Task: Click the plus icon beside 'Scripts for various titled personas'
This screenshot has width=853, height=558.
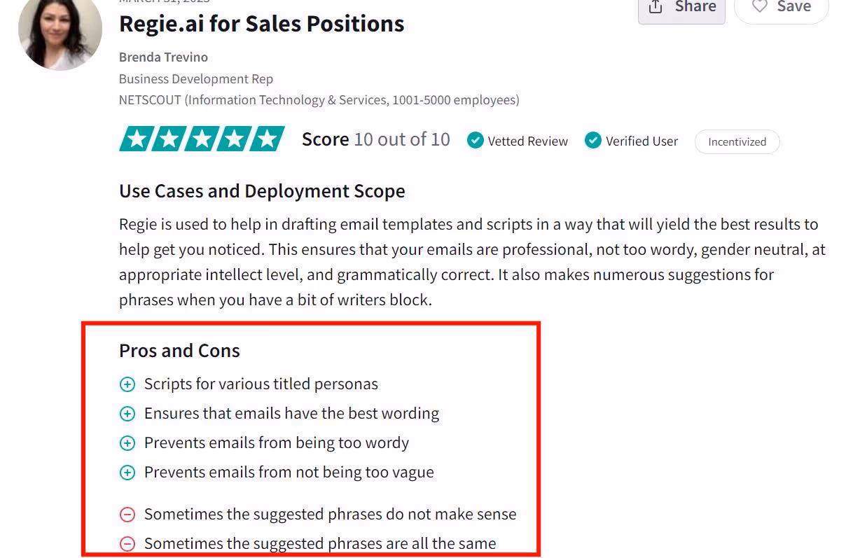Action: 127,384
